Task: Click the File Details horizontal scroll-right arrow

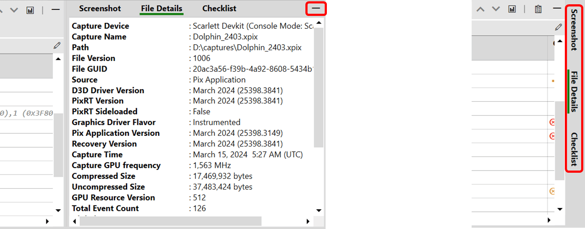Action: coord(308,221)
